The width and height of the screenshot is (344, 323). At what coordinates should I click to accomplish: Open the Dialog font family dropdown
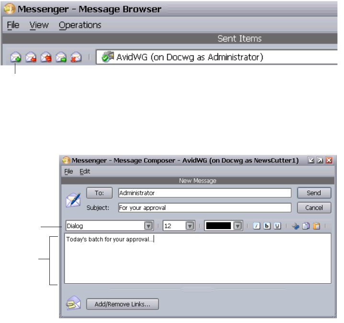click(x=149, y=226)
